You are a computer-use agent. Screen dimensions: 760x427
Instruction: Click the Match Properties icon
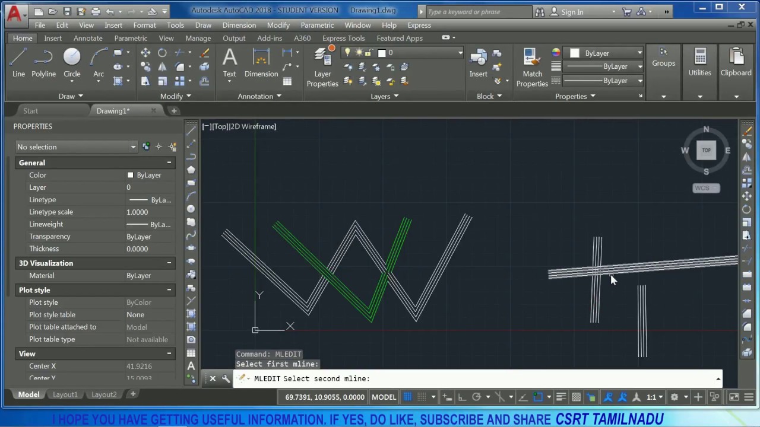point(532,67)
